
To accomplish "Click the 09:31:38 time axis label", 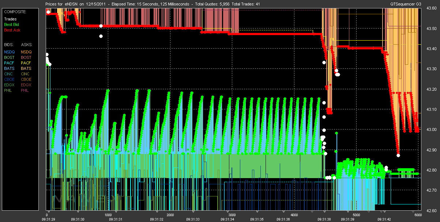I will 325,219.
